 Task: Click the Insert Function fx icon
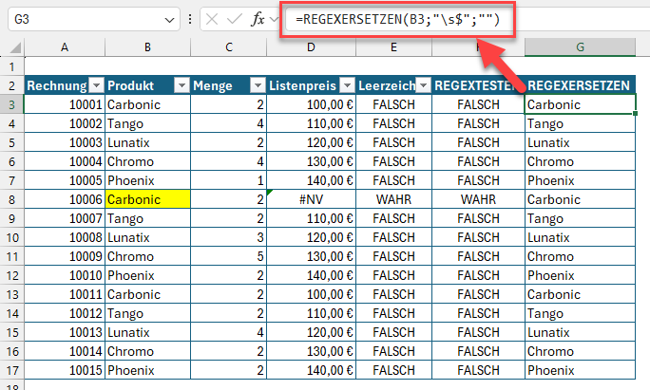[x=257, y=19]
